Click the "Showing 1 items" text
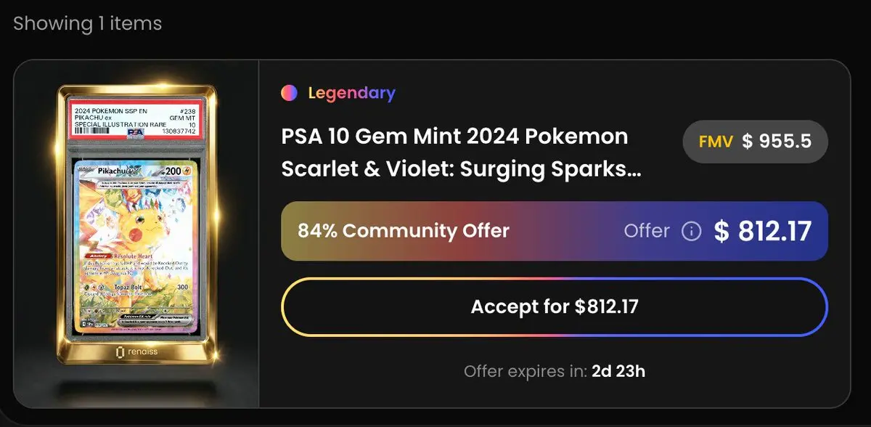871x427 pixels. point(87,23)
